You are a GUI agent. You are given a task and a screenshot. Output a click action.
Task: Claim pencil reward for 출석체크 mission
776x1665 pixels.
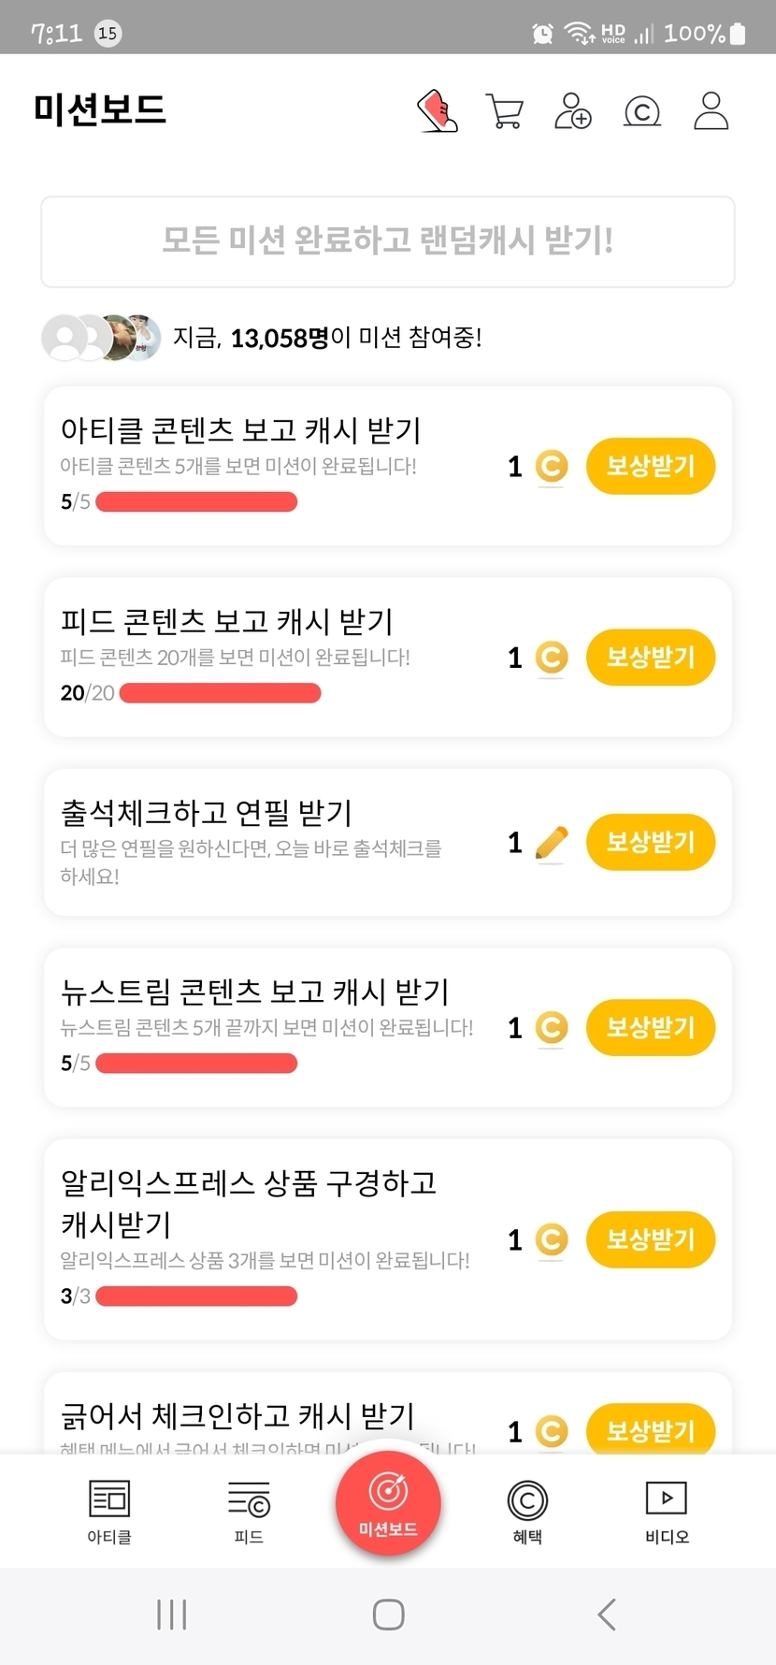(x=650, y=842)
